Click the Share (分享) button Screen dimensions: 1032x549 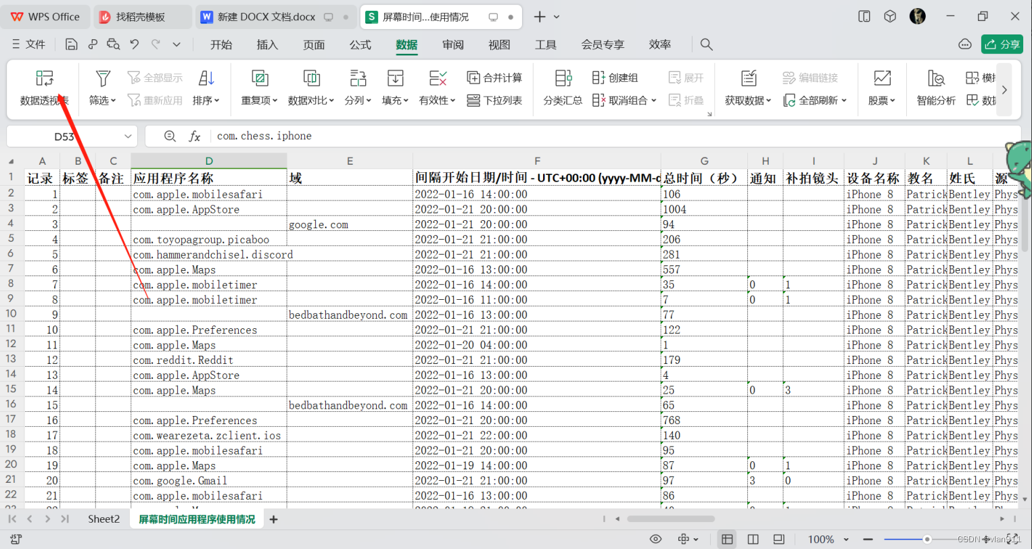point(1002,44)
